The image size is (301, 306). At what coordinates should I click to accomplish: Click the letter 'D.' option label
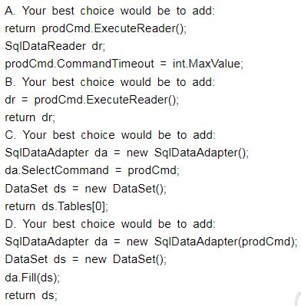(x=11, y=224)
